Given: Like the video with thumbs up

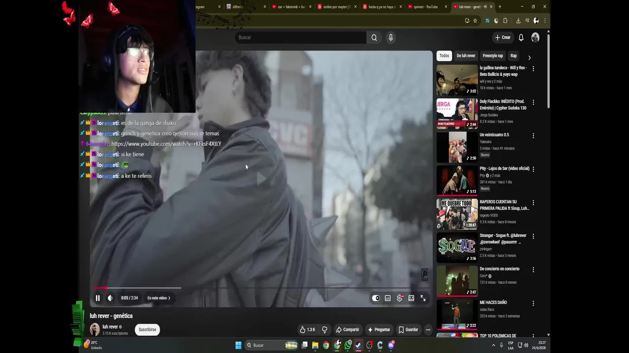Looking at the screenshot, I should tap(308, 329).
